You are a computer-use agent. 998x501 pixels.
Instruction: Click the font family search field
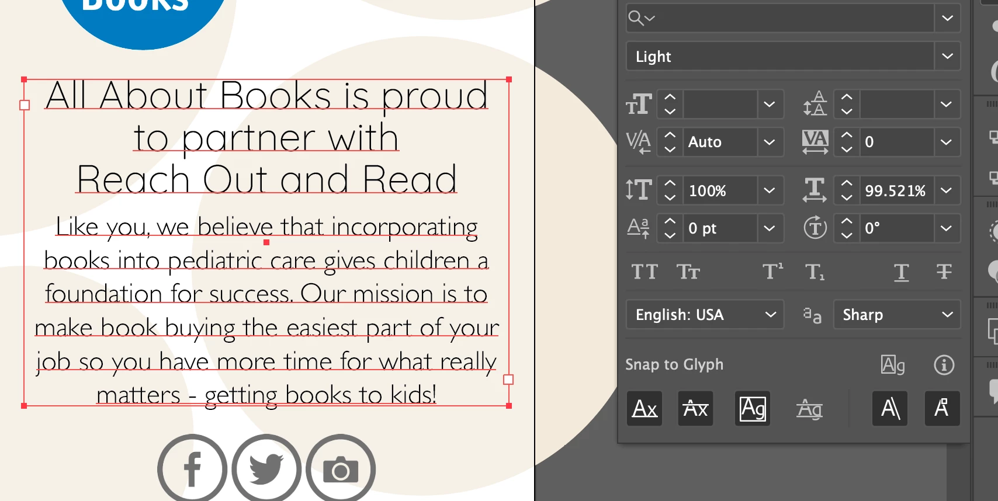click(x=780, y=18)
